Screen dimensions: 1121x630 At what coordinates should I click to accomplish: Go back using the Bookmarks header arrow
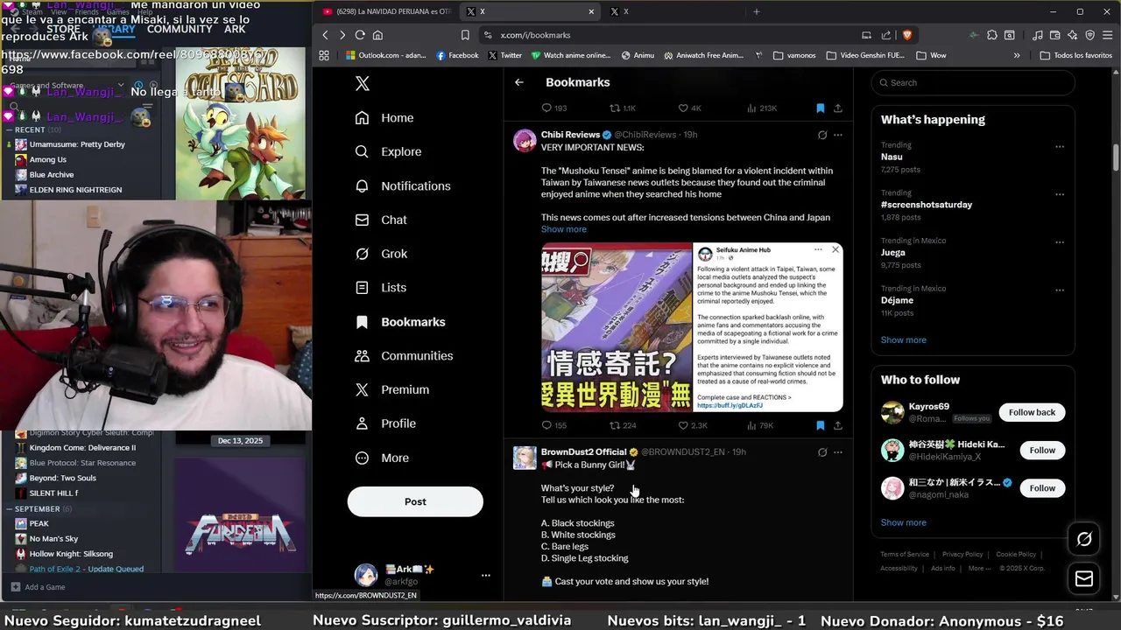[519, 82]
